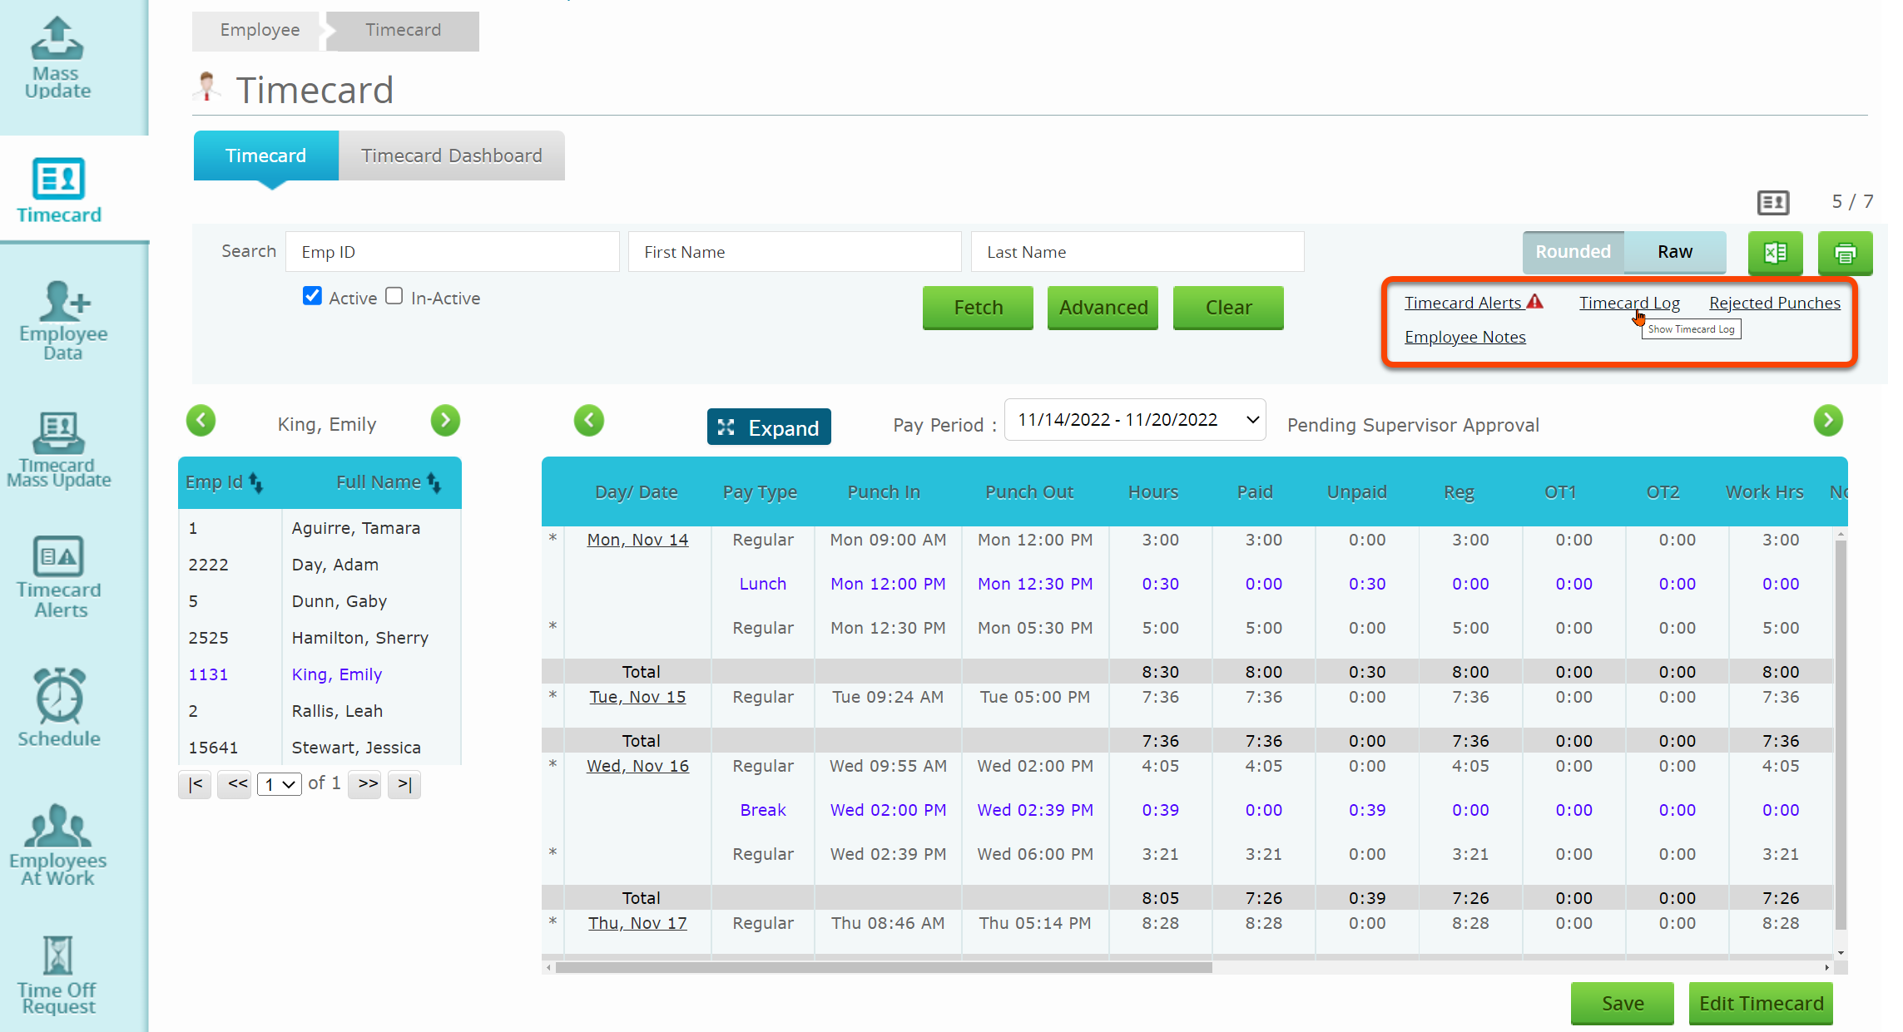The height and width of the screenshot is (1032, 1903).
Task: Go back via the Employee breadcrumb
Action: 259,30
